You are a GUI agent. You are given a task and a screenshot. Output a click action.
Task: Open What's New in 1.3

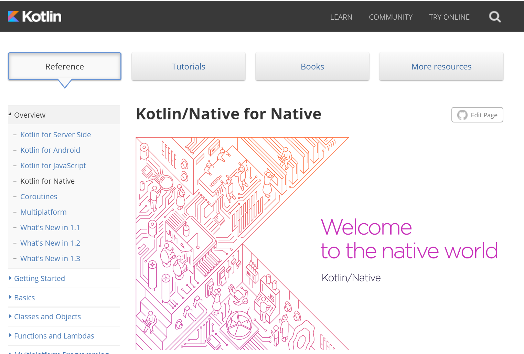point(50,258)
